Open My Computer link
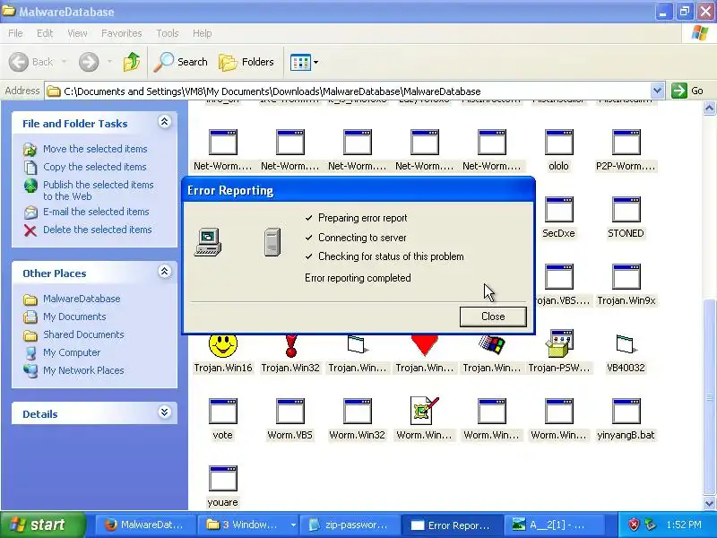Screen dimensions: 717x538 (72, 352)
